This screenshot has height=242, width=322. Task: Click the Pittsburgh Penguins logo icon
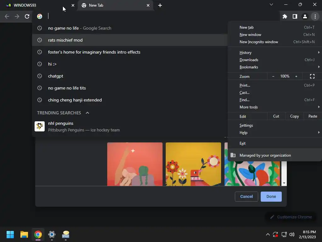click(40, 126)
